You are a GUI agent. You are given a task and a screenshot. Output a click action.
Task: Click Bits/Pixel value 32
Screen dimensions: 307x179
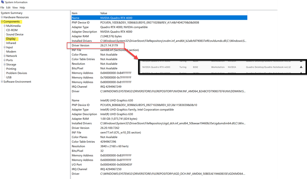click(102, 151)
